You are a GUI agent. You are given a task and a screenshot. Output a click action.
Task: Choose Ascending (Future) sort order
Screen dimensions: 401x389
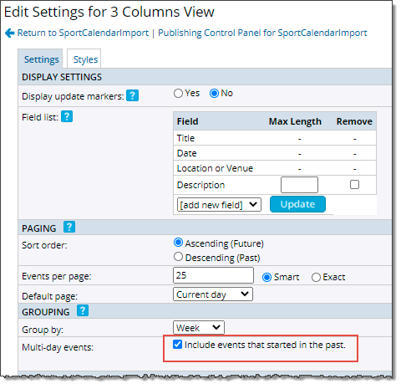point(178,243)
